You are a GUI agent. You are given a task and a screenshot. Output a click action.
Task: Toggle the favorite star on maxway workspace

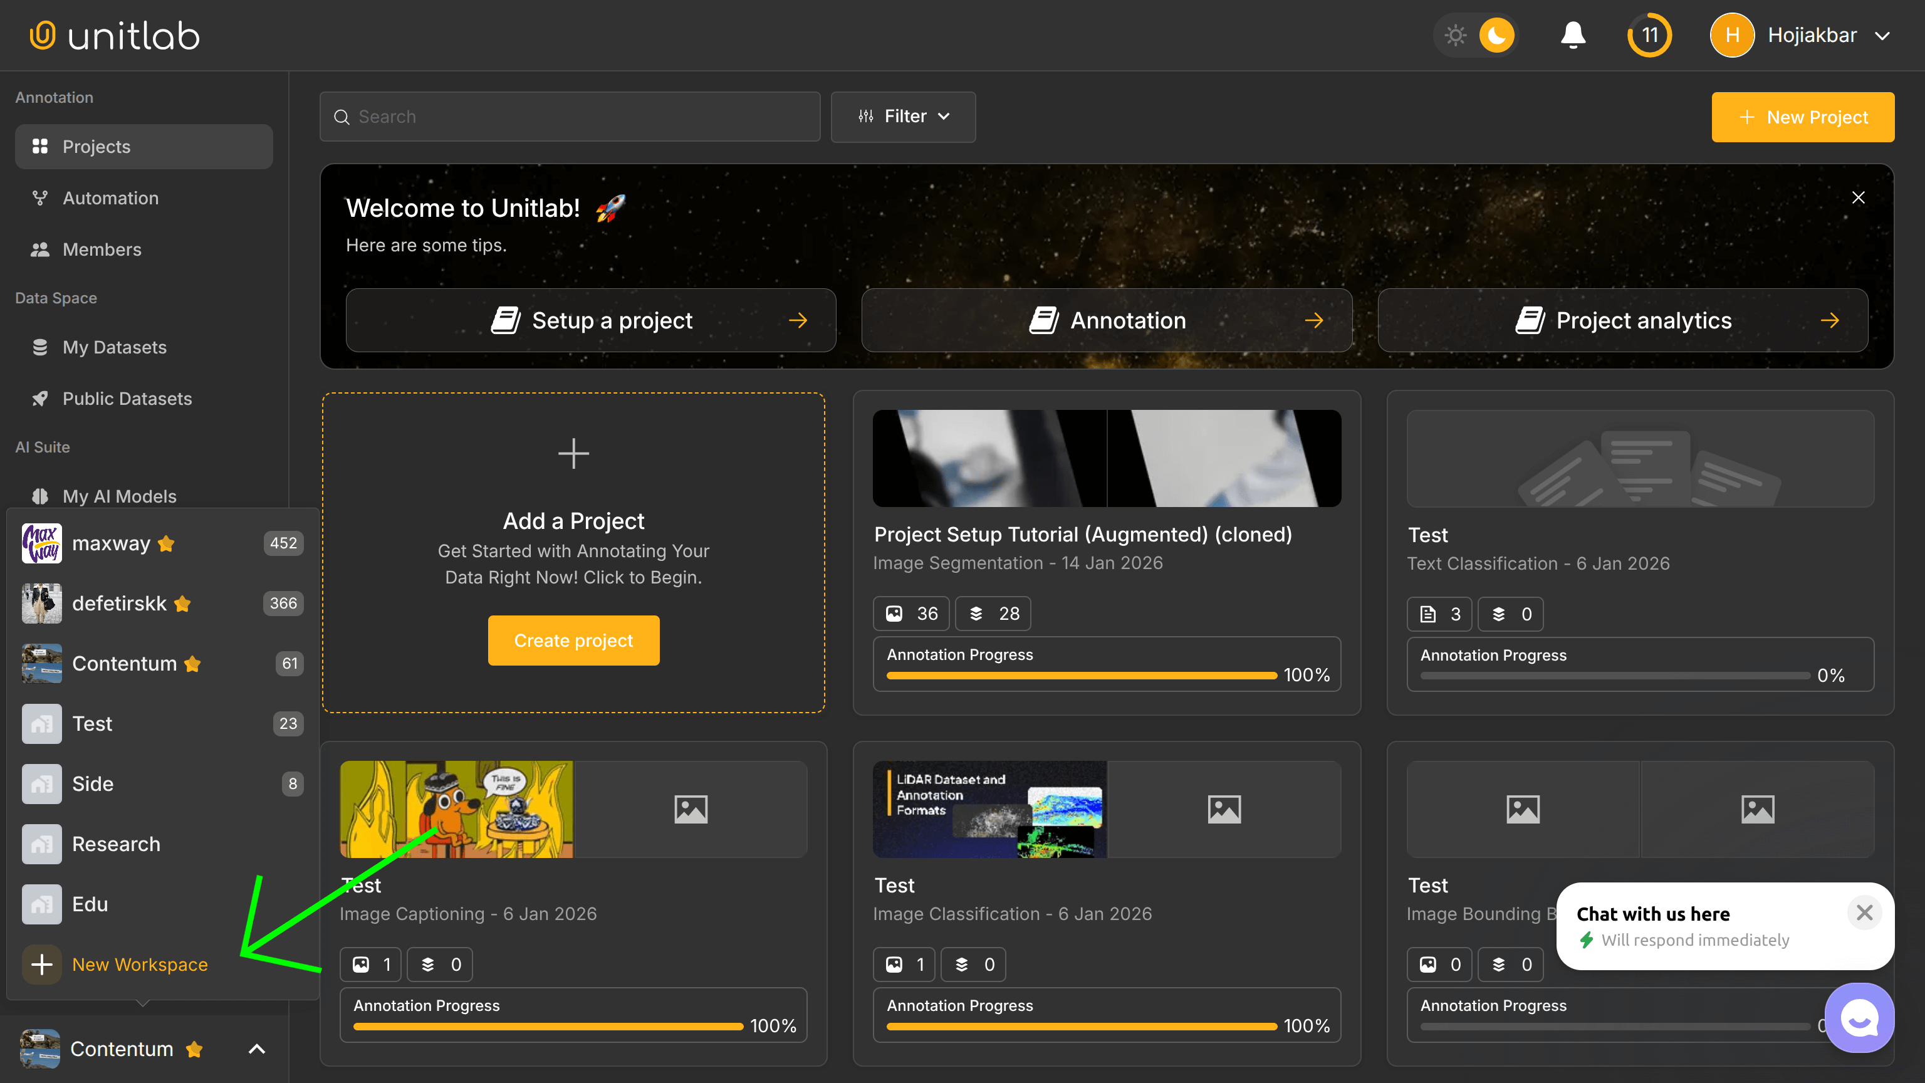pos(166,543)
